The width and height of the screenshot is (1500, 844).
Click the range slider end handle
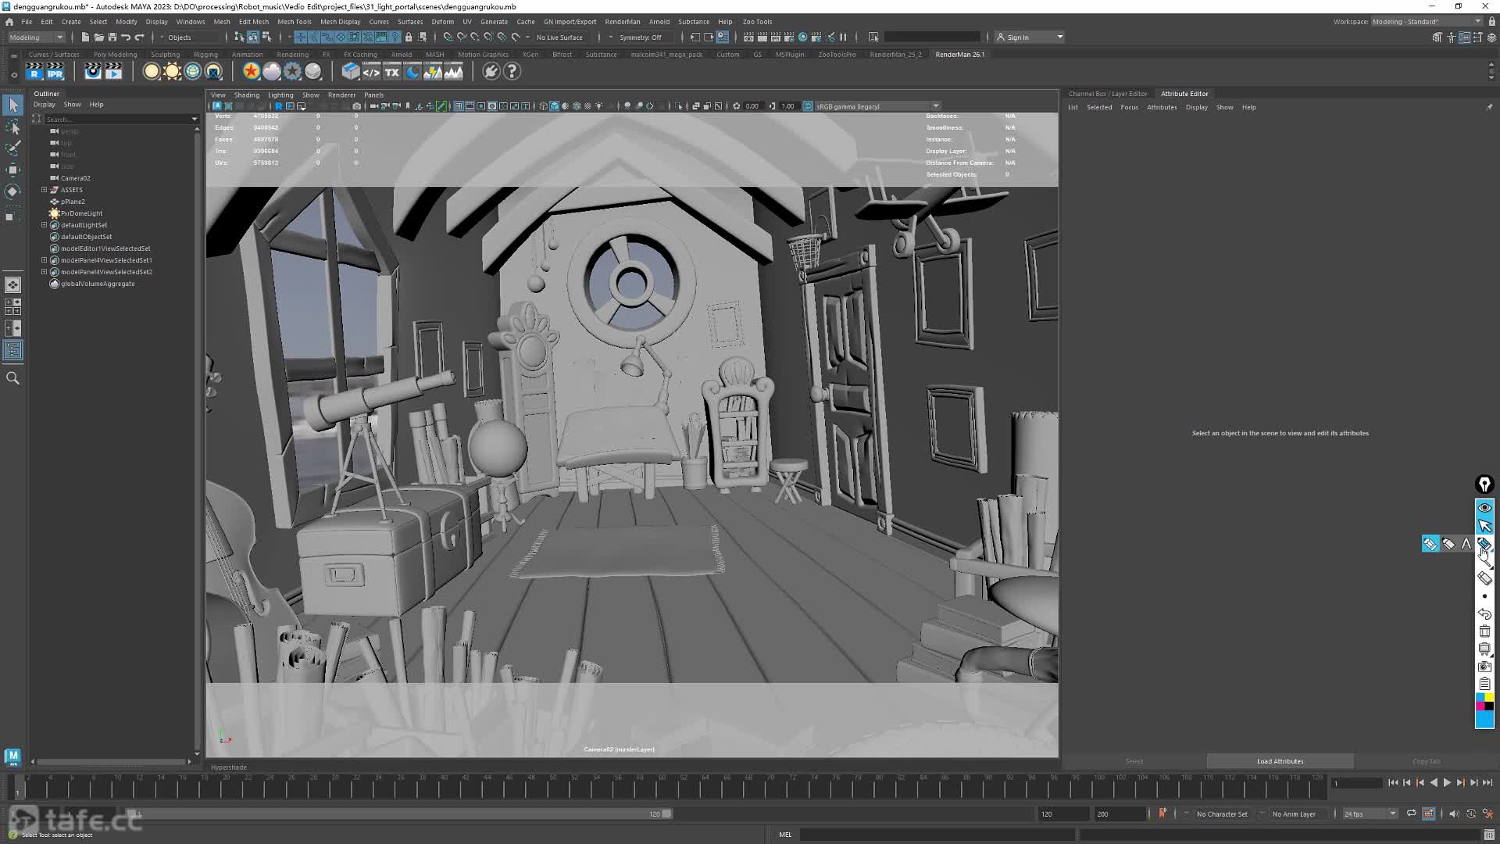pos(666,814)
